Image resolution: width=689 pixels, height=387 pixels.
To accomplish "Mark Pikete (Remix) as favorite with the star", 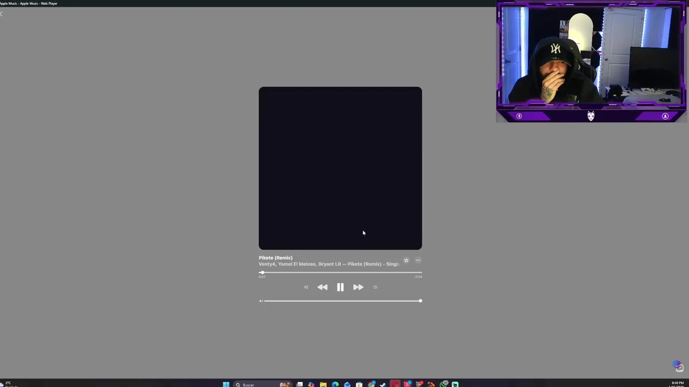I will tap(406, 260).
